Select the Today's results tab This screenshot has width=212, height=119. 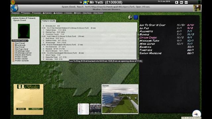coord(49,21)
